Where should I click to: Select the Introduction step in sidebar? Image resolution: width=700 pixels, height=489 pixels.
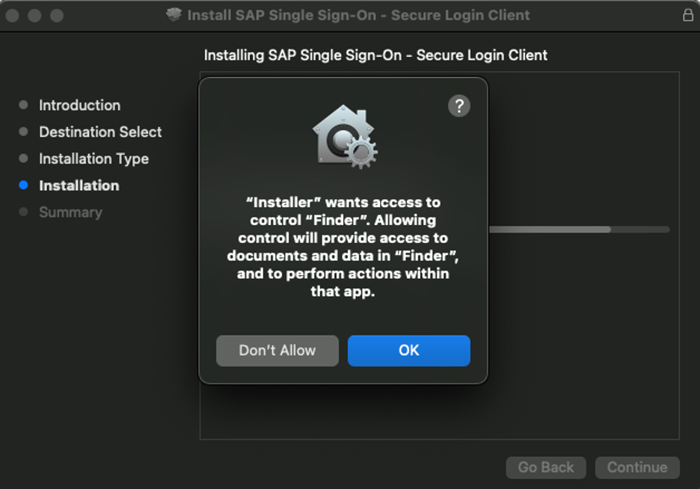tap(79, 105)
